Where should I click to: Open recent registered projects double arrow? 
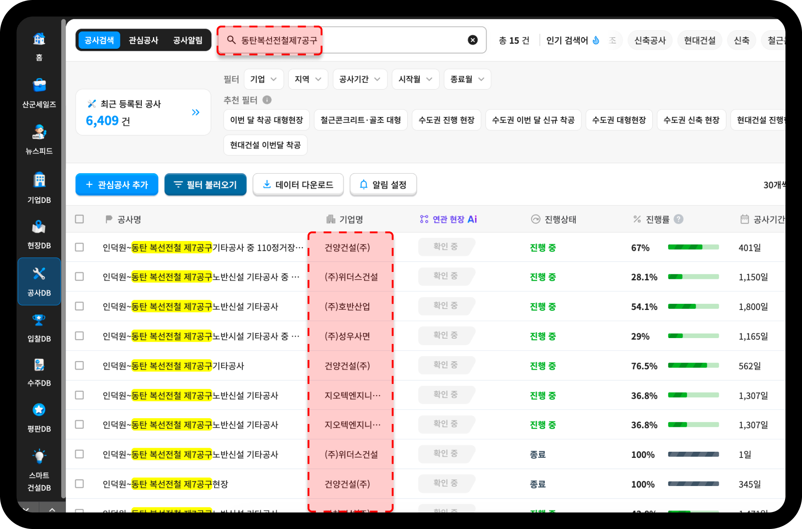(196, 112)
